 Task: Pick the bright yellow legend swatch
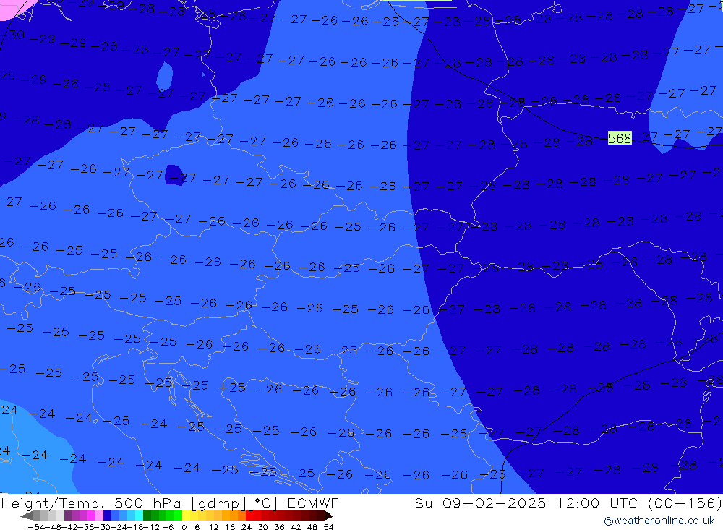pos(187,516)
